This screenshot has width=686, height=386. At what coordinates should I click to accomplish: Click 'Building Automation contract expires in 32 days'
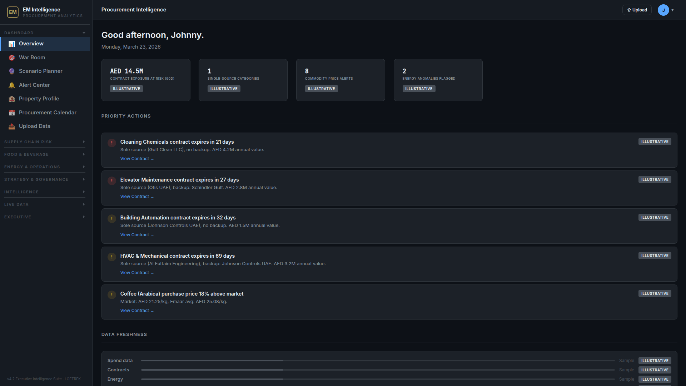pos(178,218)
